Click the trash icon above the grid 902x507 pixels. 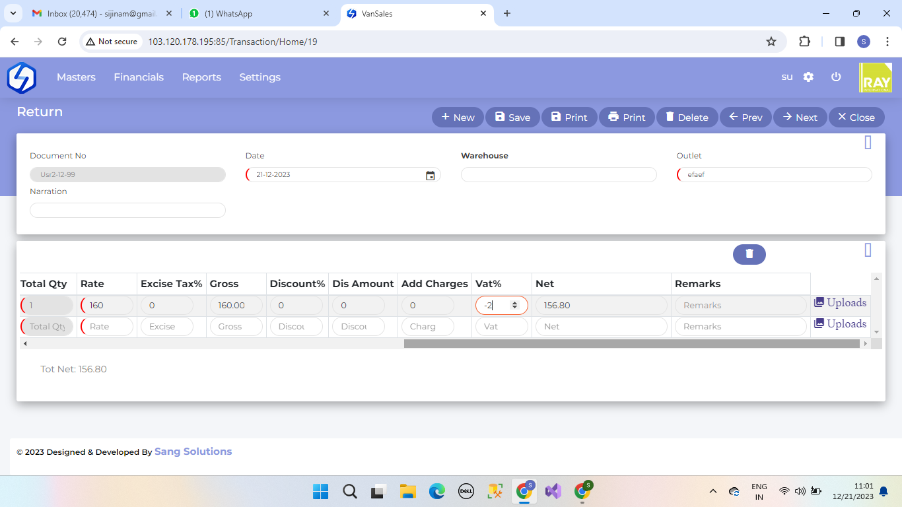[749, 254]
